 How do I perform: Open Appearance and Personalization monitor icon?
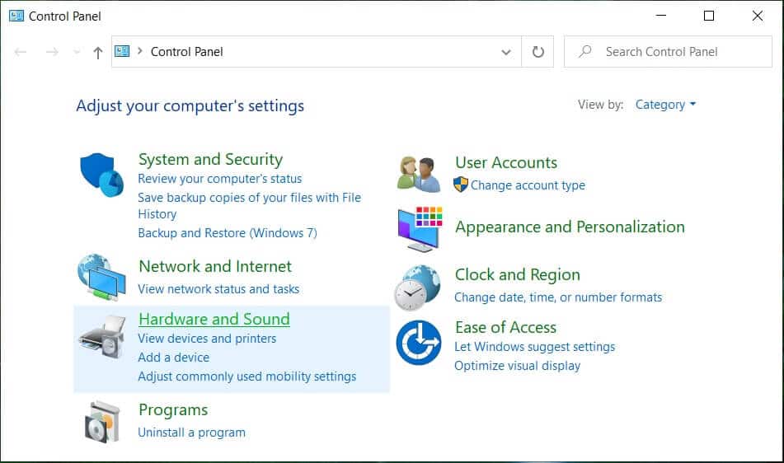tap(420, 228)
